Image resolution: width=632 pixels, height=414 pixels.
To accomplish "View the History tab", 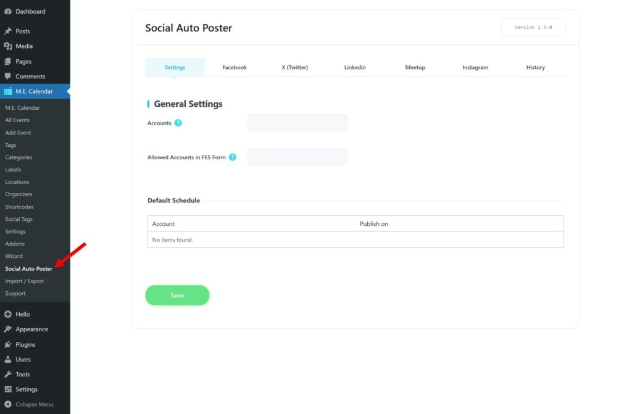I will pyautogui.click(x=535, y=67).
